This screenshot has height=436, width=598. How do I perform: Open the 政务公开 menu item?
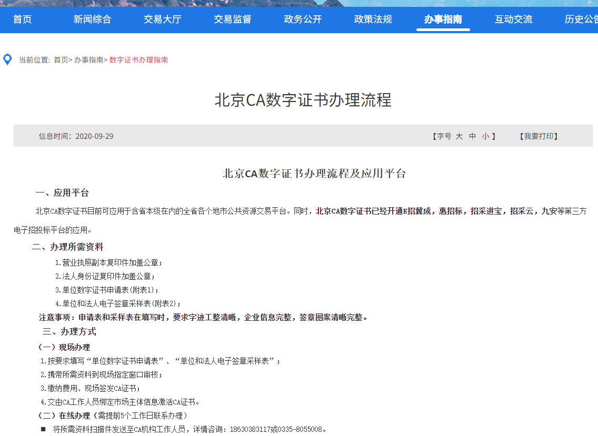[303, 19]
